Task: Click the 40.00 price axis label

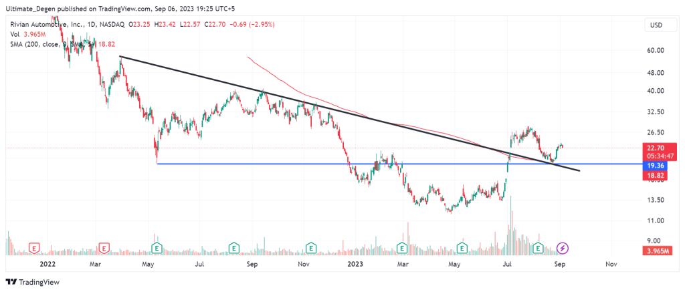Action: (x=656, y=91)
